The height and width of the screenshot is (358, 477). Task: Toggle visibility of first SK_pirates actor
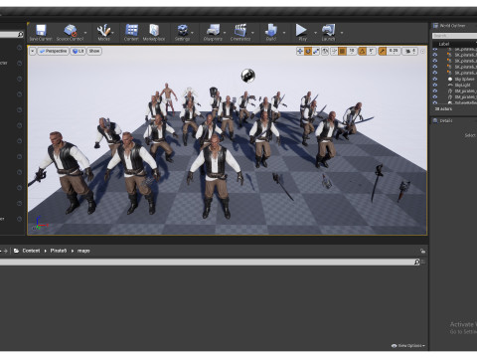[435, 50]
